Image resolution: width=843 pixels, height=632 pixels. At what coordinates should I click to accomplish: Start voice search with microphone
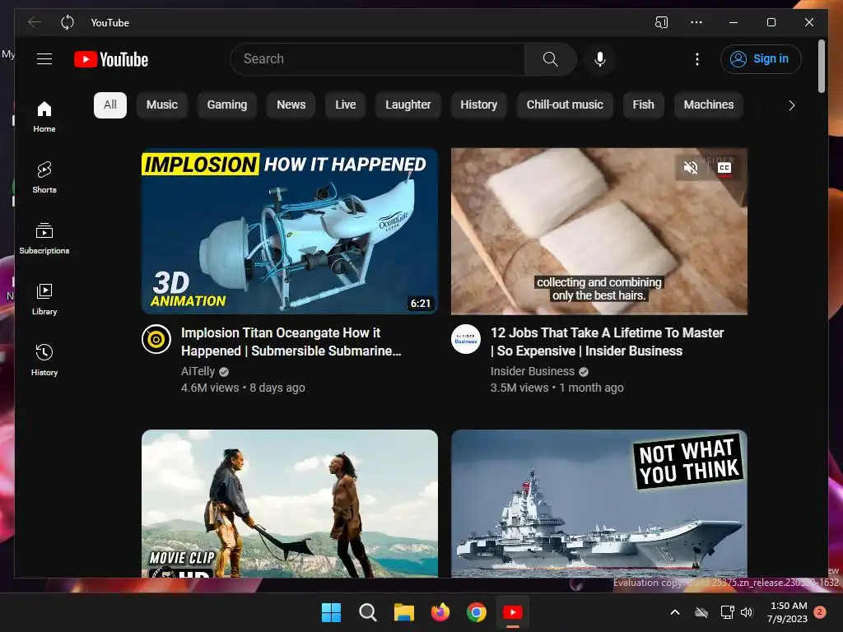pos(600,59)
